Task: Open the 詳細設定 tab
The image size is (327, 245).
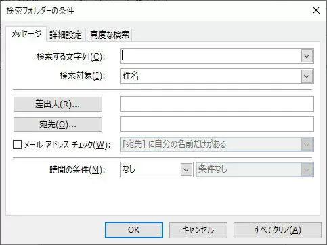Action: [x=66, y=35]
